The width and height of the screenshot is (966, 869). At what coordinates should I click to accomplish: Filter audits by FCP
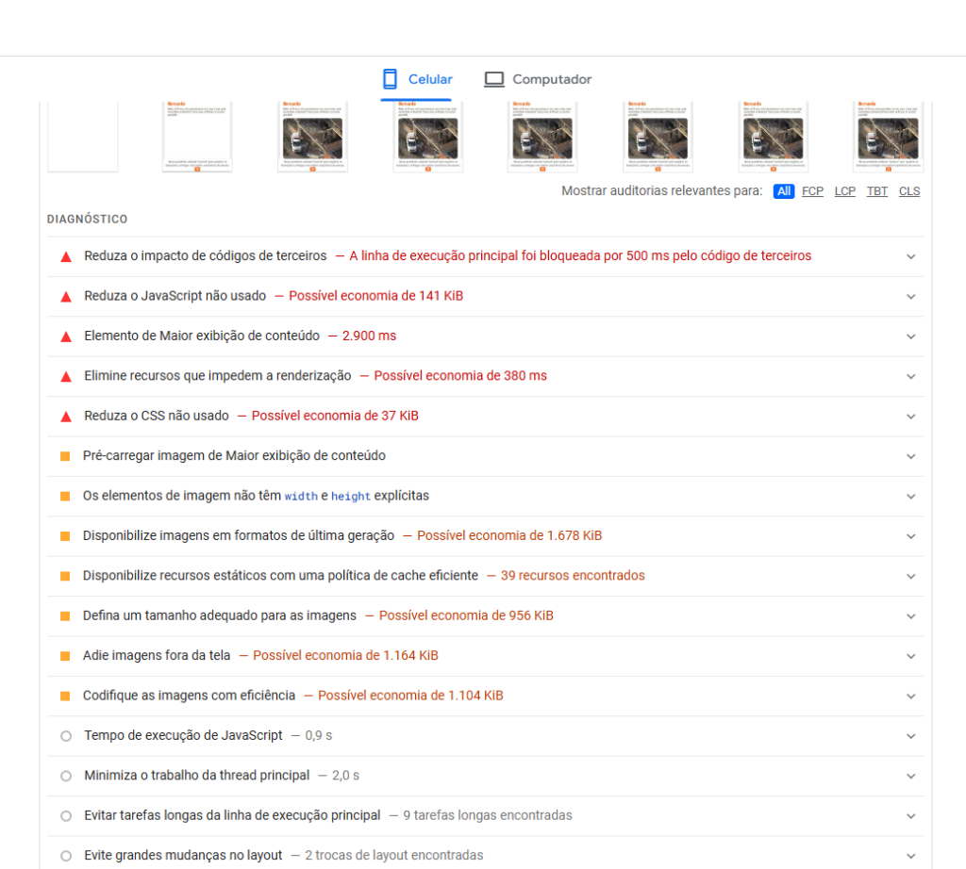point(812,191)
